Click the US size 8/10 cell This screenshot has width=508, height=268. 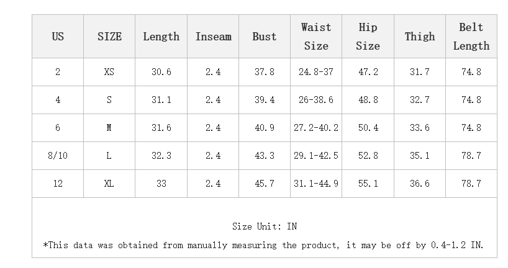58,156
